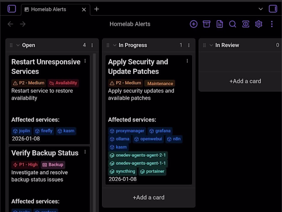The image size is (282, 212).
Task: Click date 2026-01-08 on Apply Security card
Action: tap(122, 179)
